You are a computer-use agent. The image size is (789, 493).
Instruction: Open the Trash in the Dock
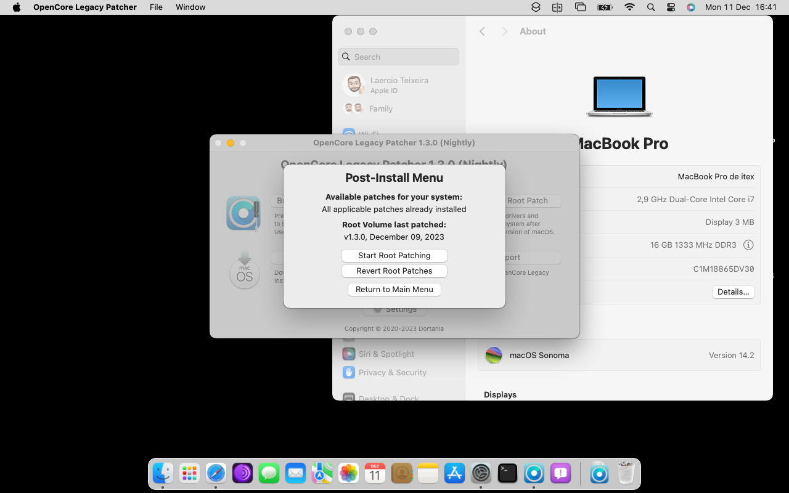coord(626,473)
